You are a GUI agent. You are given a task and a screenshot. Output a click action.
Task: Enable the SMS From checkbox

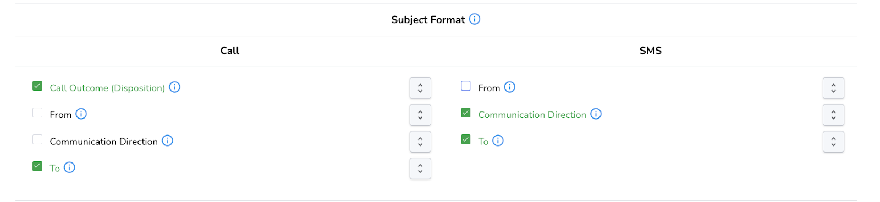466,86
